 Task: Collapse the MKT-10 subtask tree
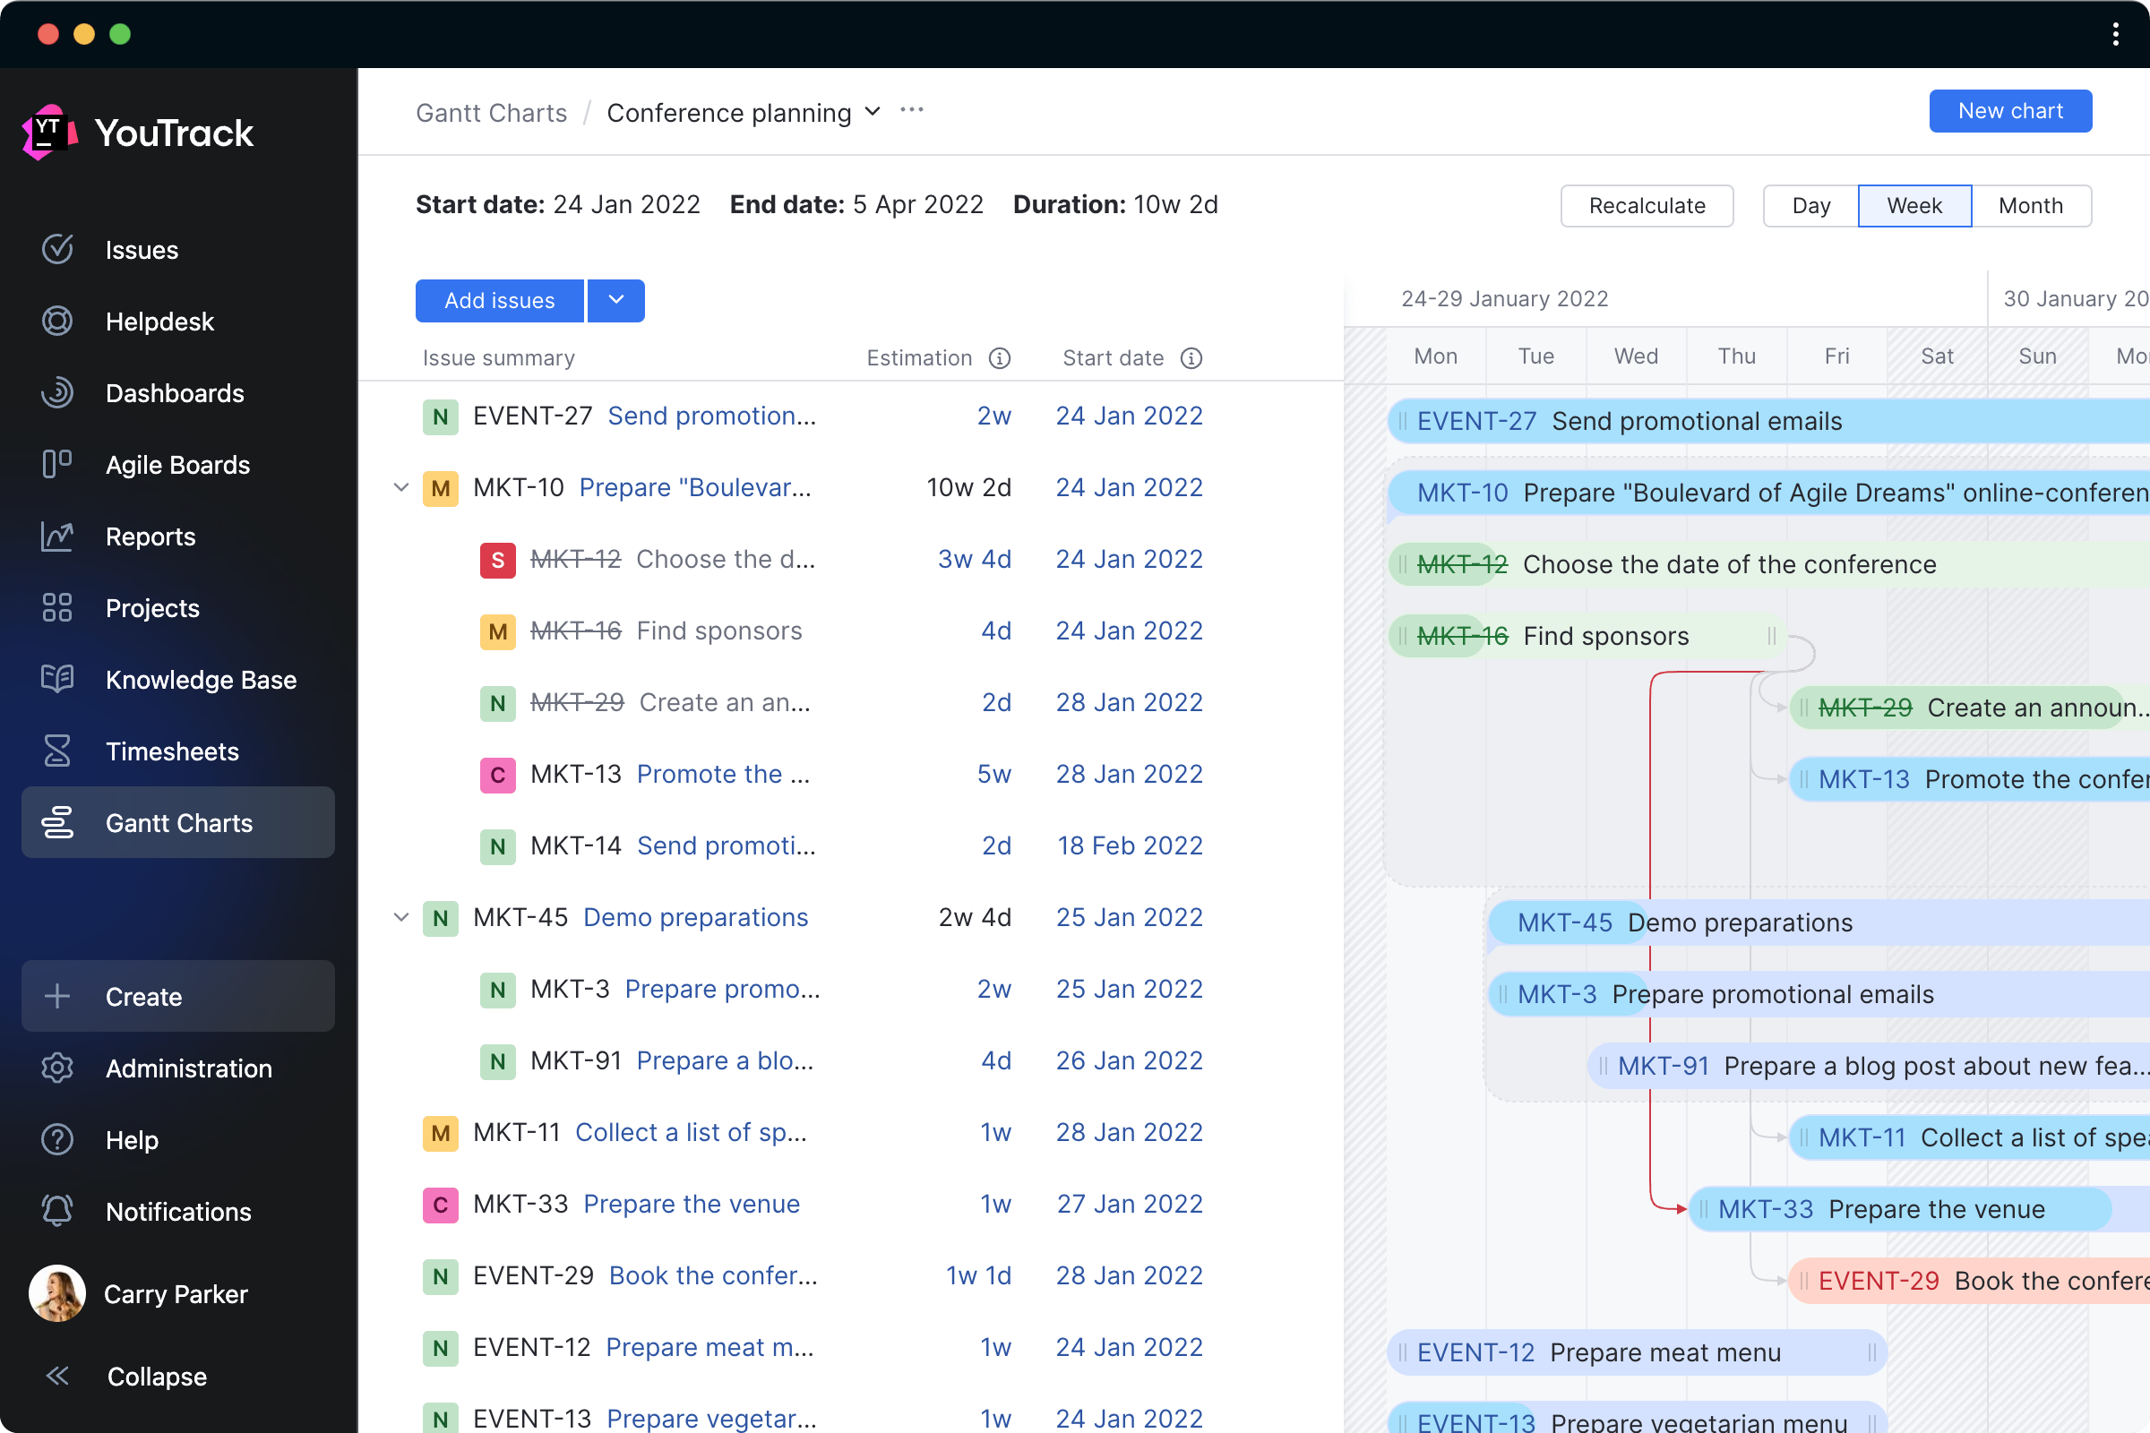[400, 487]
